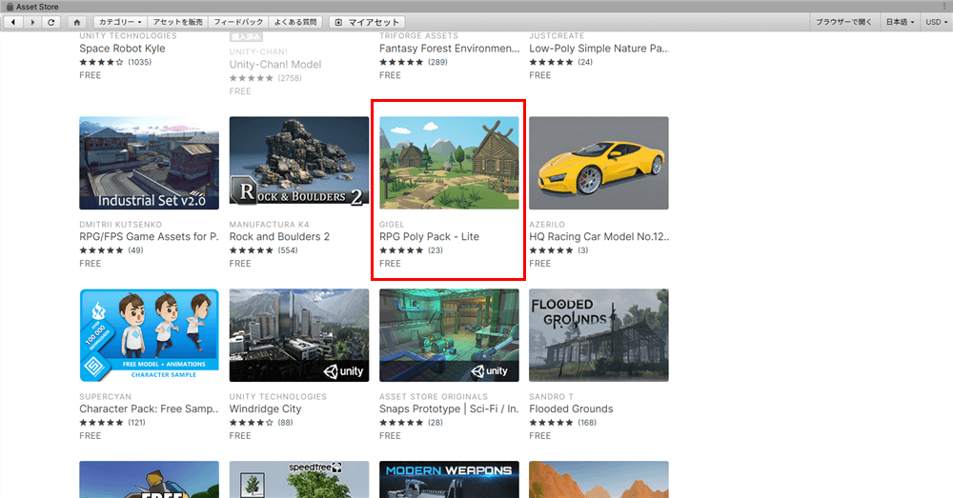Click the Snaps Prototype Sci-Fi title
Viewport: 953px width, 498px height.
tap(449, 408)
